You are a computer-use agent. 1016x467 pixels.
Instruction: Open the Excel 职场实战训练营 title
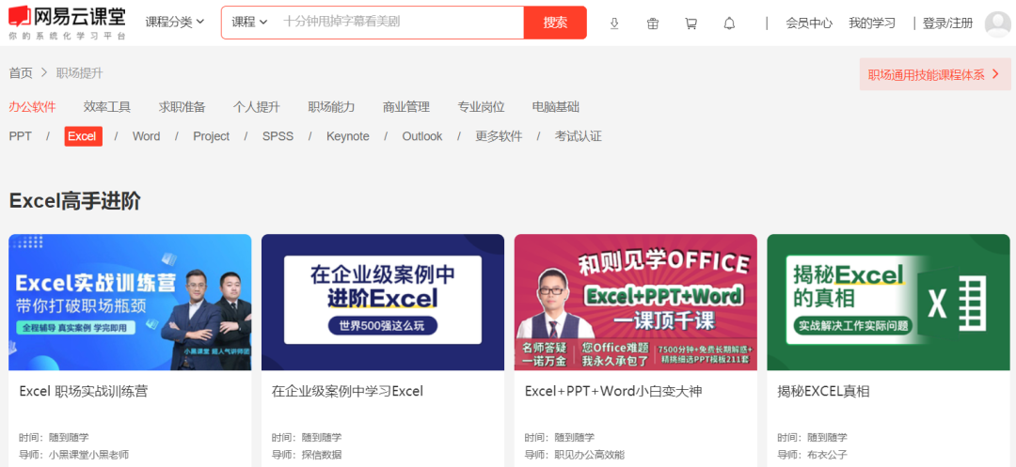pyautogui.click(x=84, y=391)
